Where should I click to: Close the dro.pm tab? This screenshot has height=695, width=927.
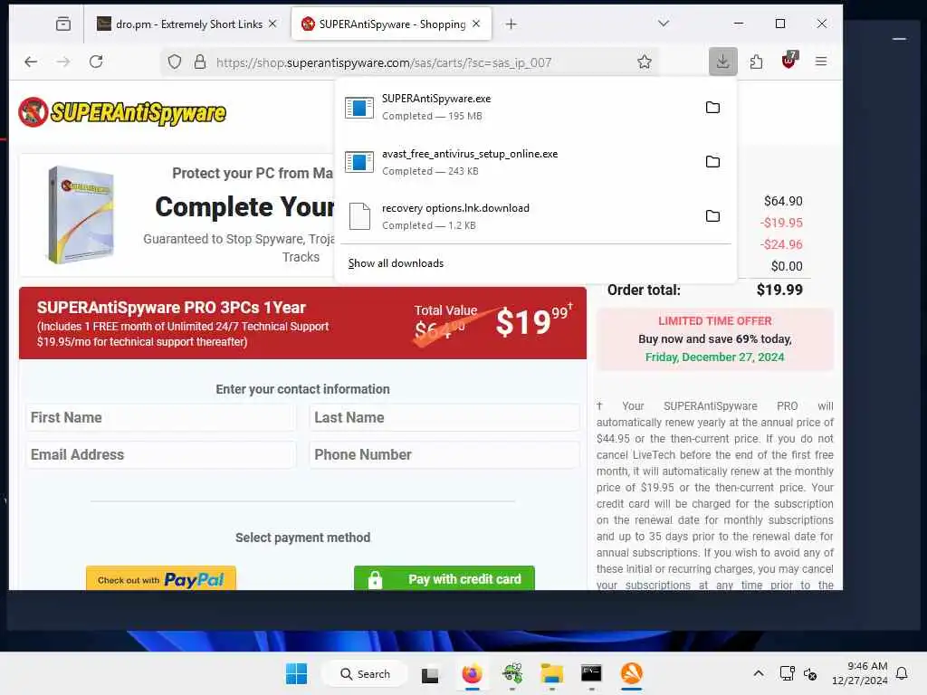[x=272, y=24]
